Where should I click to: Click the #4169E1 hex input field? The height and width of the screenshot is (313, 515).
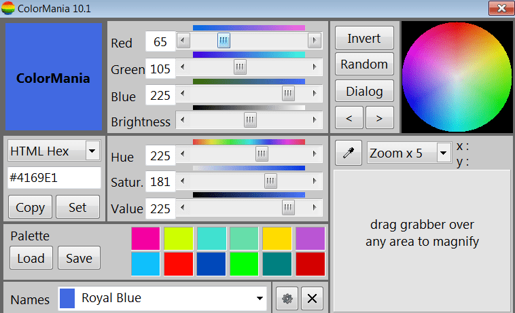point(54,178)
